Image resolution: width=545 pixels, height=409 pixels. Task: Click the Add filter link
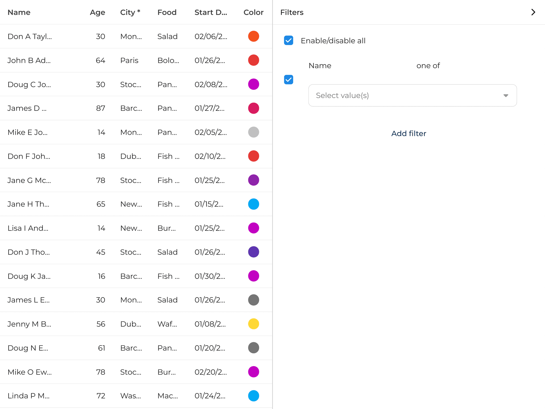(408, 133)
